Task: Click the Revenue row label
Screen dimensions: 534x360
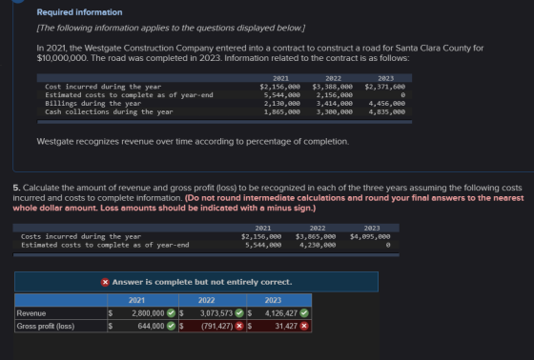Action: (31, 313)
